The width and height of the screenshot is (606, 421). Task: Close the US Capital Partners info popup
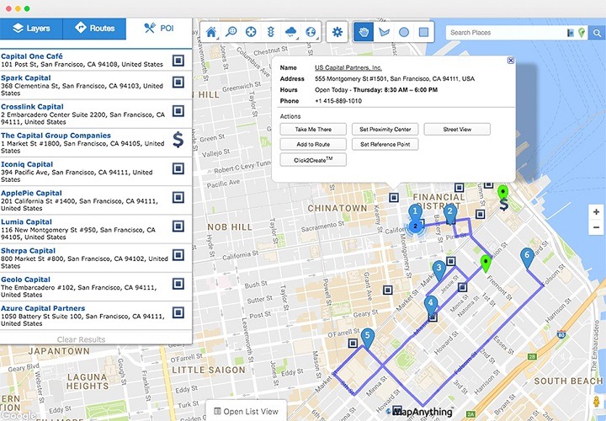511,61
